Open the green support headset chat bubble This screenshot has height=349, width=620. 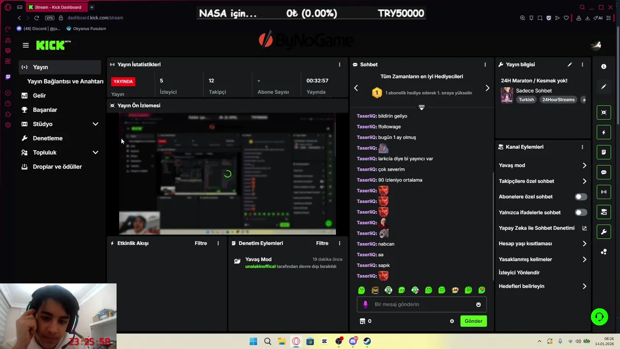[600, 317]
